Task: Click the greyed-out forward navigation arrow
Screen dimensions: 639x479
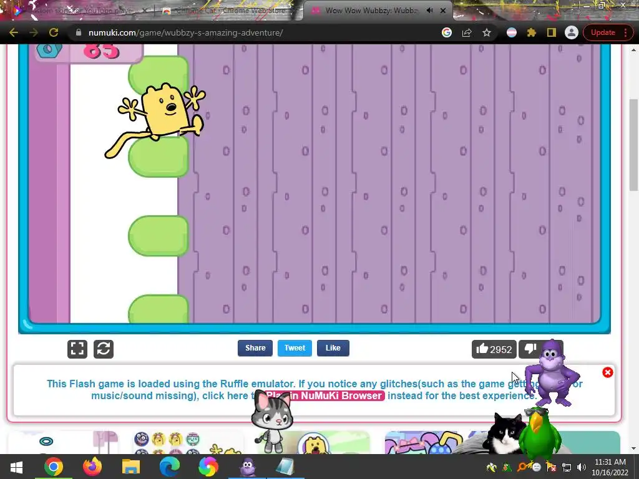Action: [34, 32]
